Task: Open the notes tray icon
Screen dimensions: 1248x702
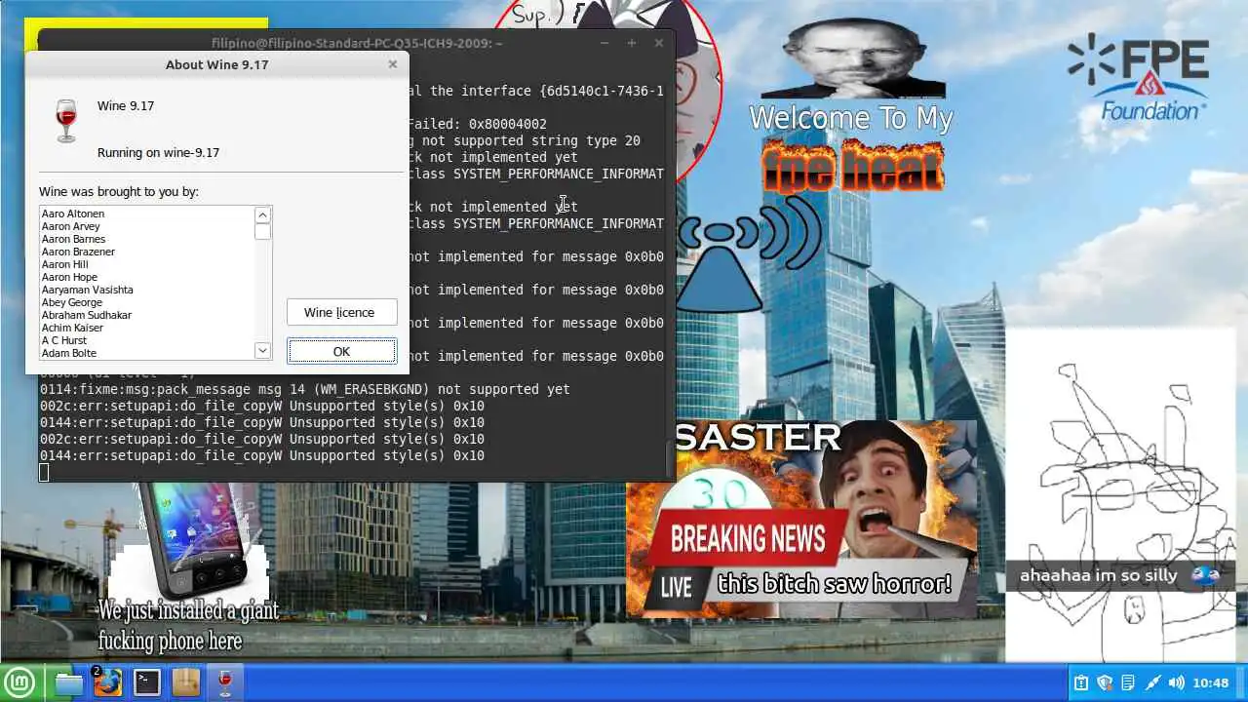Action: coord(1128,683)
